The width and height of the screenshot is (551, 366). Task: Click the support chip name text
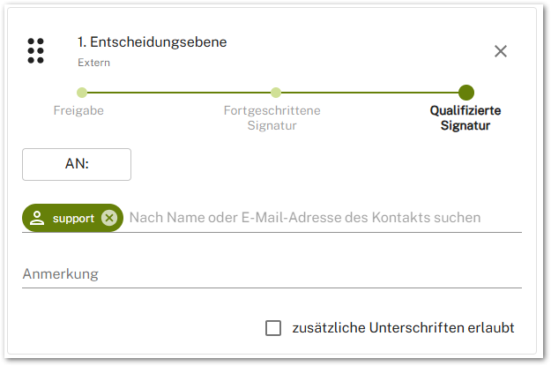[73, 218]
